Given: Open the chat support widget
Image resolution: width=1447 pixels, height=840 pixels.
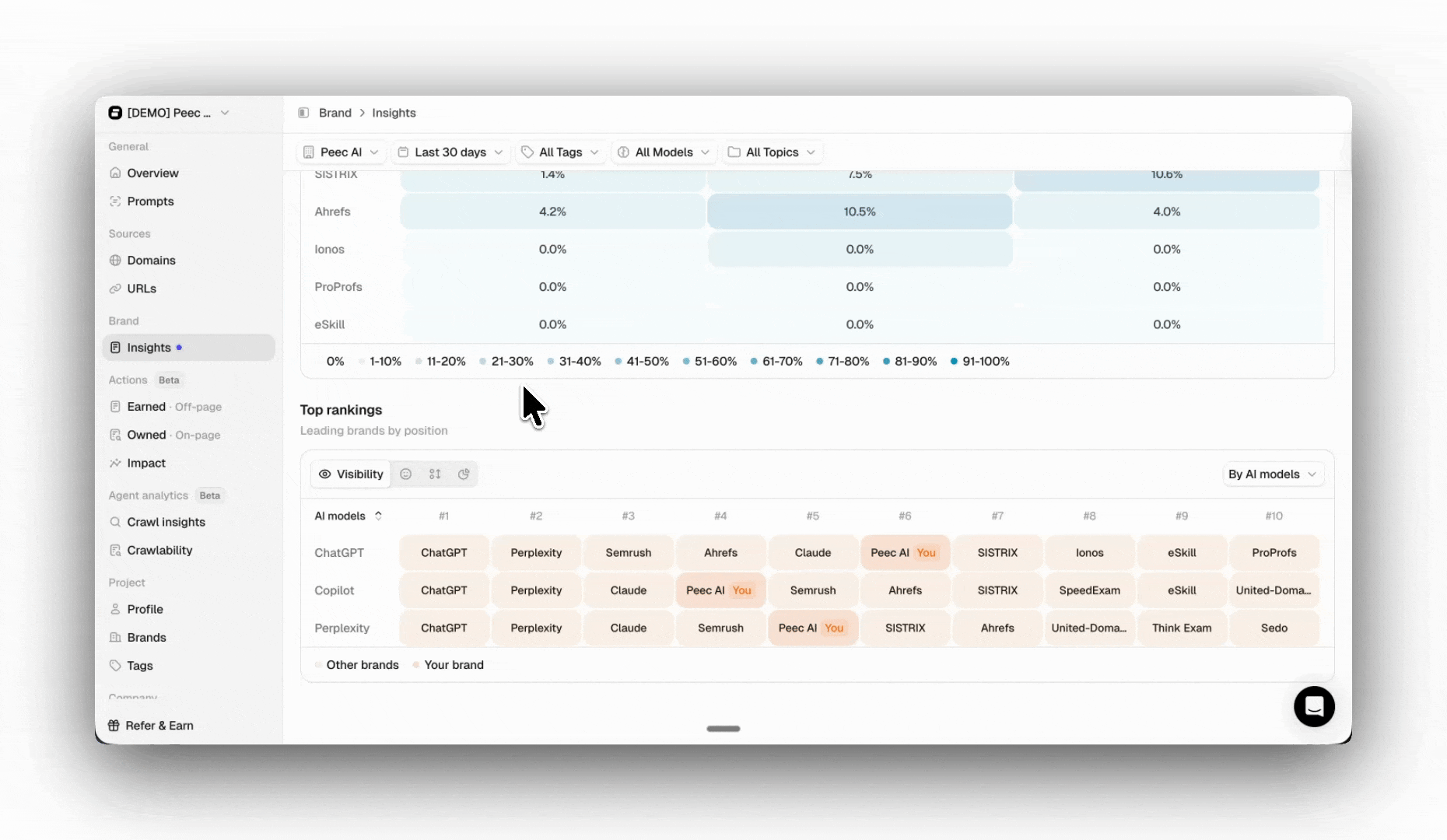Looking at the screenshot, I should 1314,706.
